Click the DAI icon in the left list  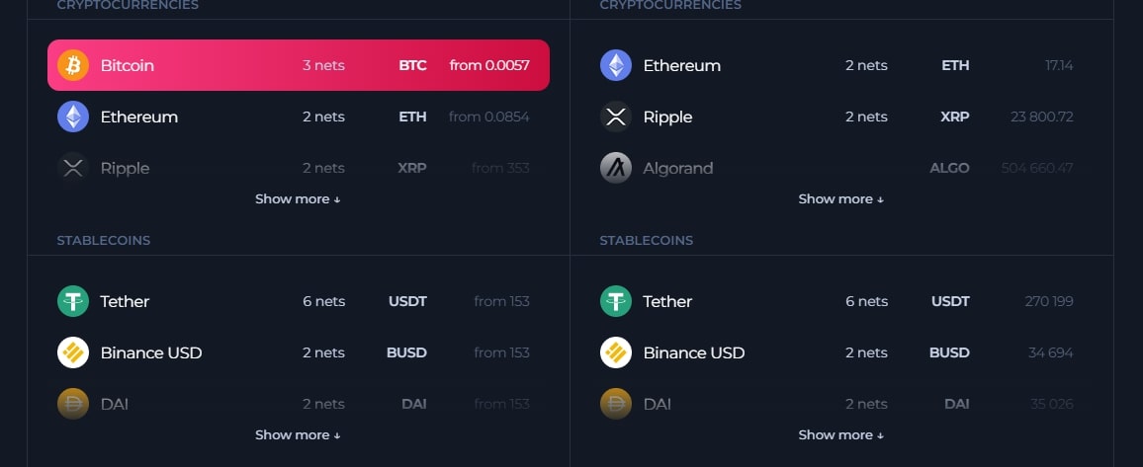[73, 404]
